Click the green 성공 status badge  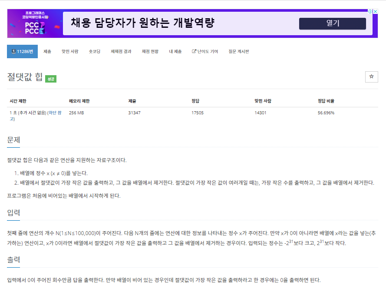51,79
